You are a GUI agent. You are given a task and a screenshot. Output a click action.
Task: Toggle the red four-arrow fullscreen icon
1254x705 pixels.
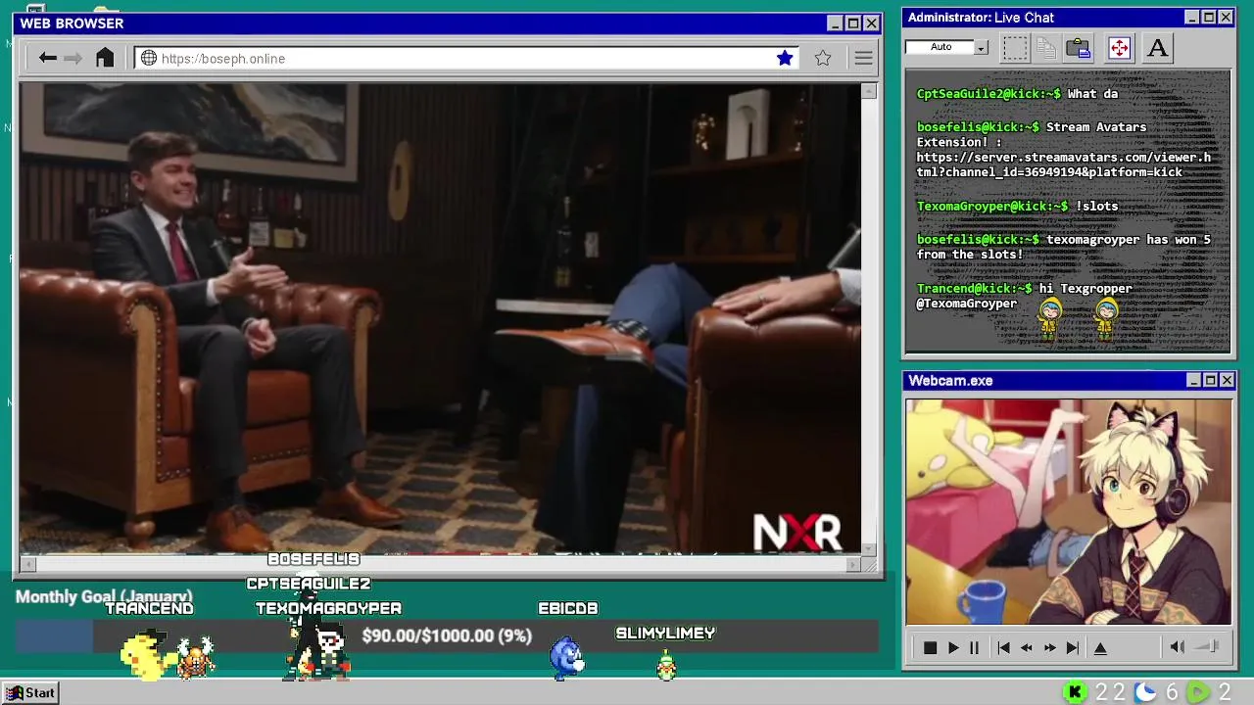[1119, 47]
